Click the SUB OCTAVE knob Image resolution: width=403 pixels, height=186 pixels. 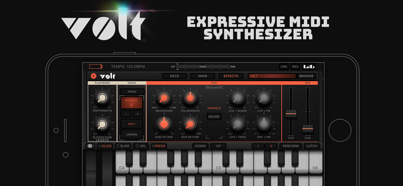coord(164,124)
